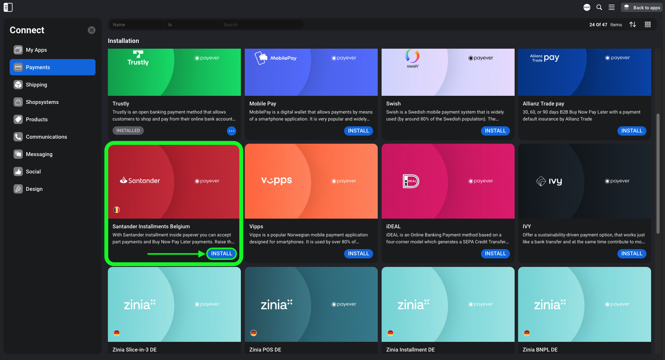Click the sort order arrows icon

633,24
